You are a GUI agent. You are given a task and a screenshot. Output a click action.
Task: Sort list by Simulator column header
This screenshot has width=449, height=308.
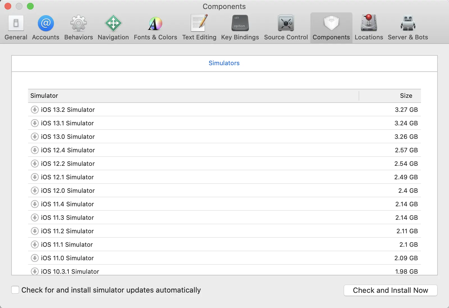coord(193,96)
